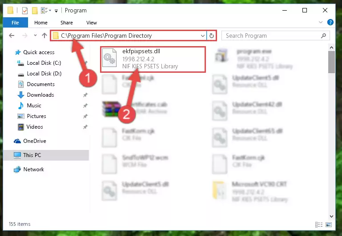
Task: Click the Properties quick access toolbar icon
Action: [x=25, y=11]
